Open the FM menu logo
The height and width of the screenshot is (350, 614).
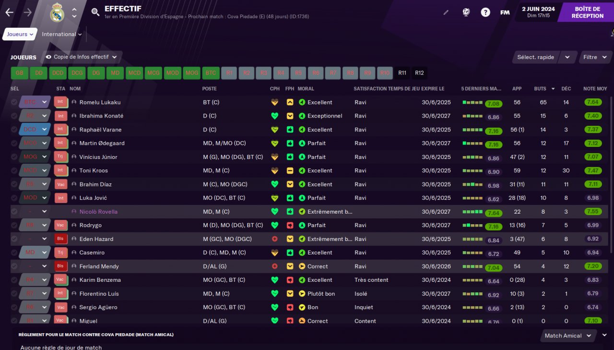point(505,12)
